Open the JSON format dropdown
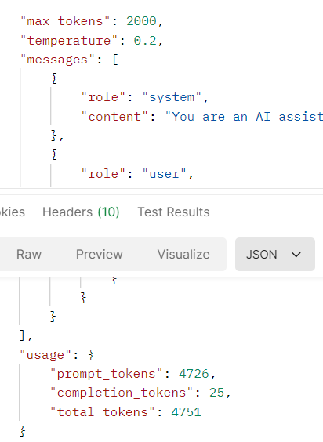This screenshot has height=442, width=323. click(x=275, y=254)
